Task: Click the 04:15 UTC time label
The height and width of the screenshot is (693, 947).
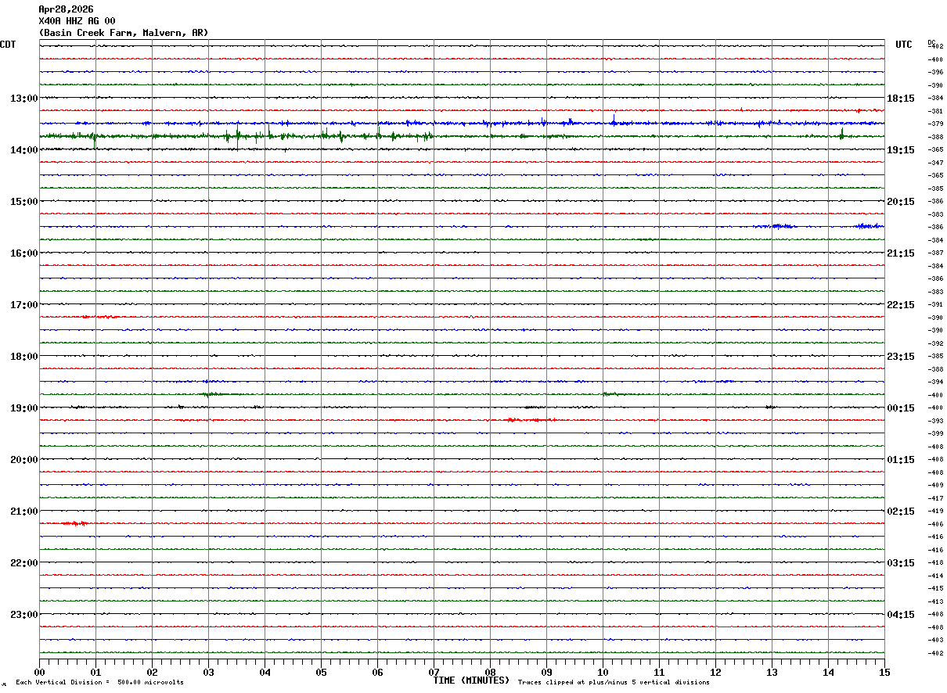Action: tap(901, 615)
